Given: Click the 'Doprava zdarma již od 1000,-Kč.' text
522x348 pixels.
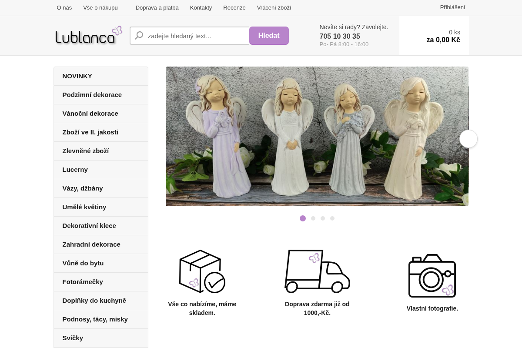Looking at the screenshot, I should pos(317,308).
